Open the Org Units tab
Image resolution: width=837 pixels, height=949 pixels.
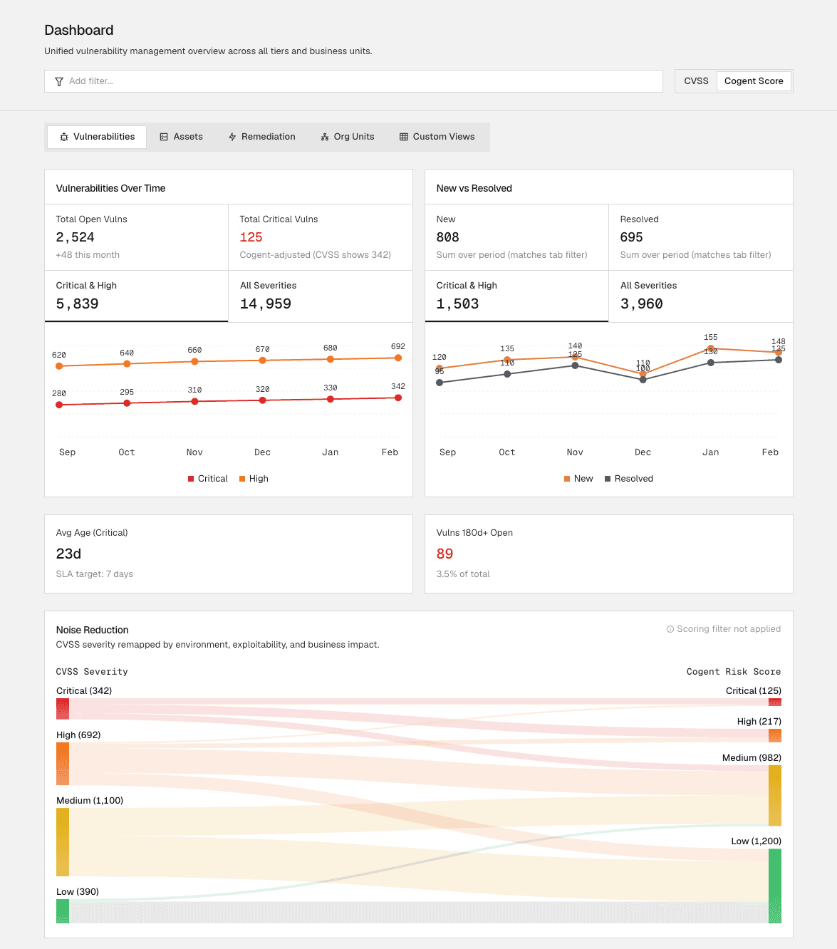tap(348, 137)
